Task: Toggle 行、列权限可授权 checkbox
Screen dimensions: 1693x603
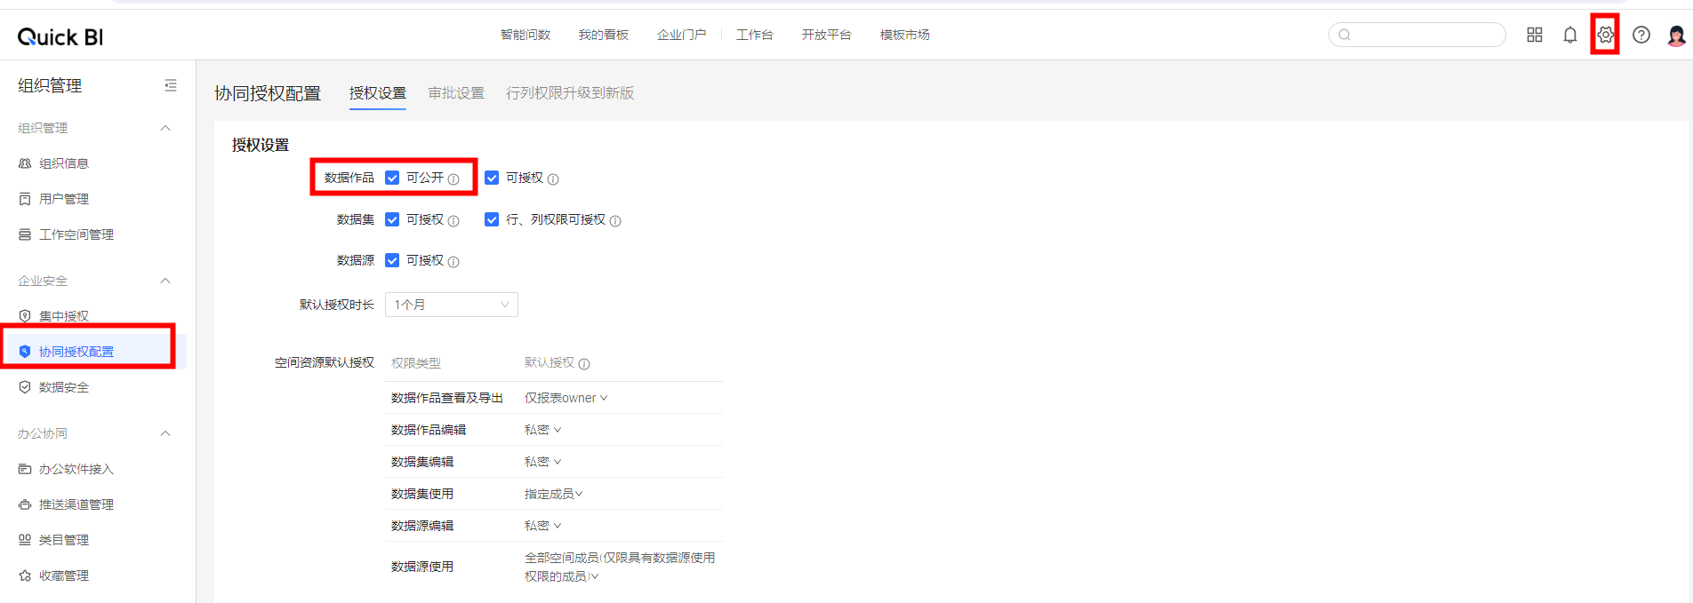Action: 492,219
